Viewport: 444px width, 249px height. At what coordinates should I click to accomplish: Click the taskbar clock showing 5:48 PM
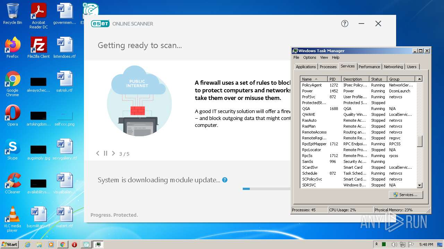426,245
